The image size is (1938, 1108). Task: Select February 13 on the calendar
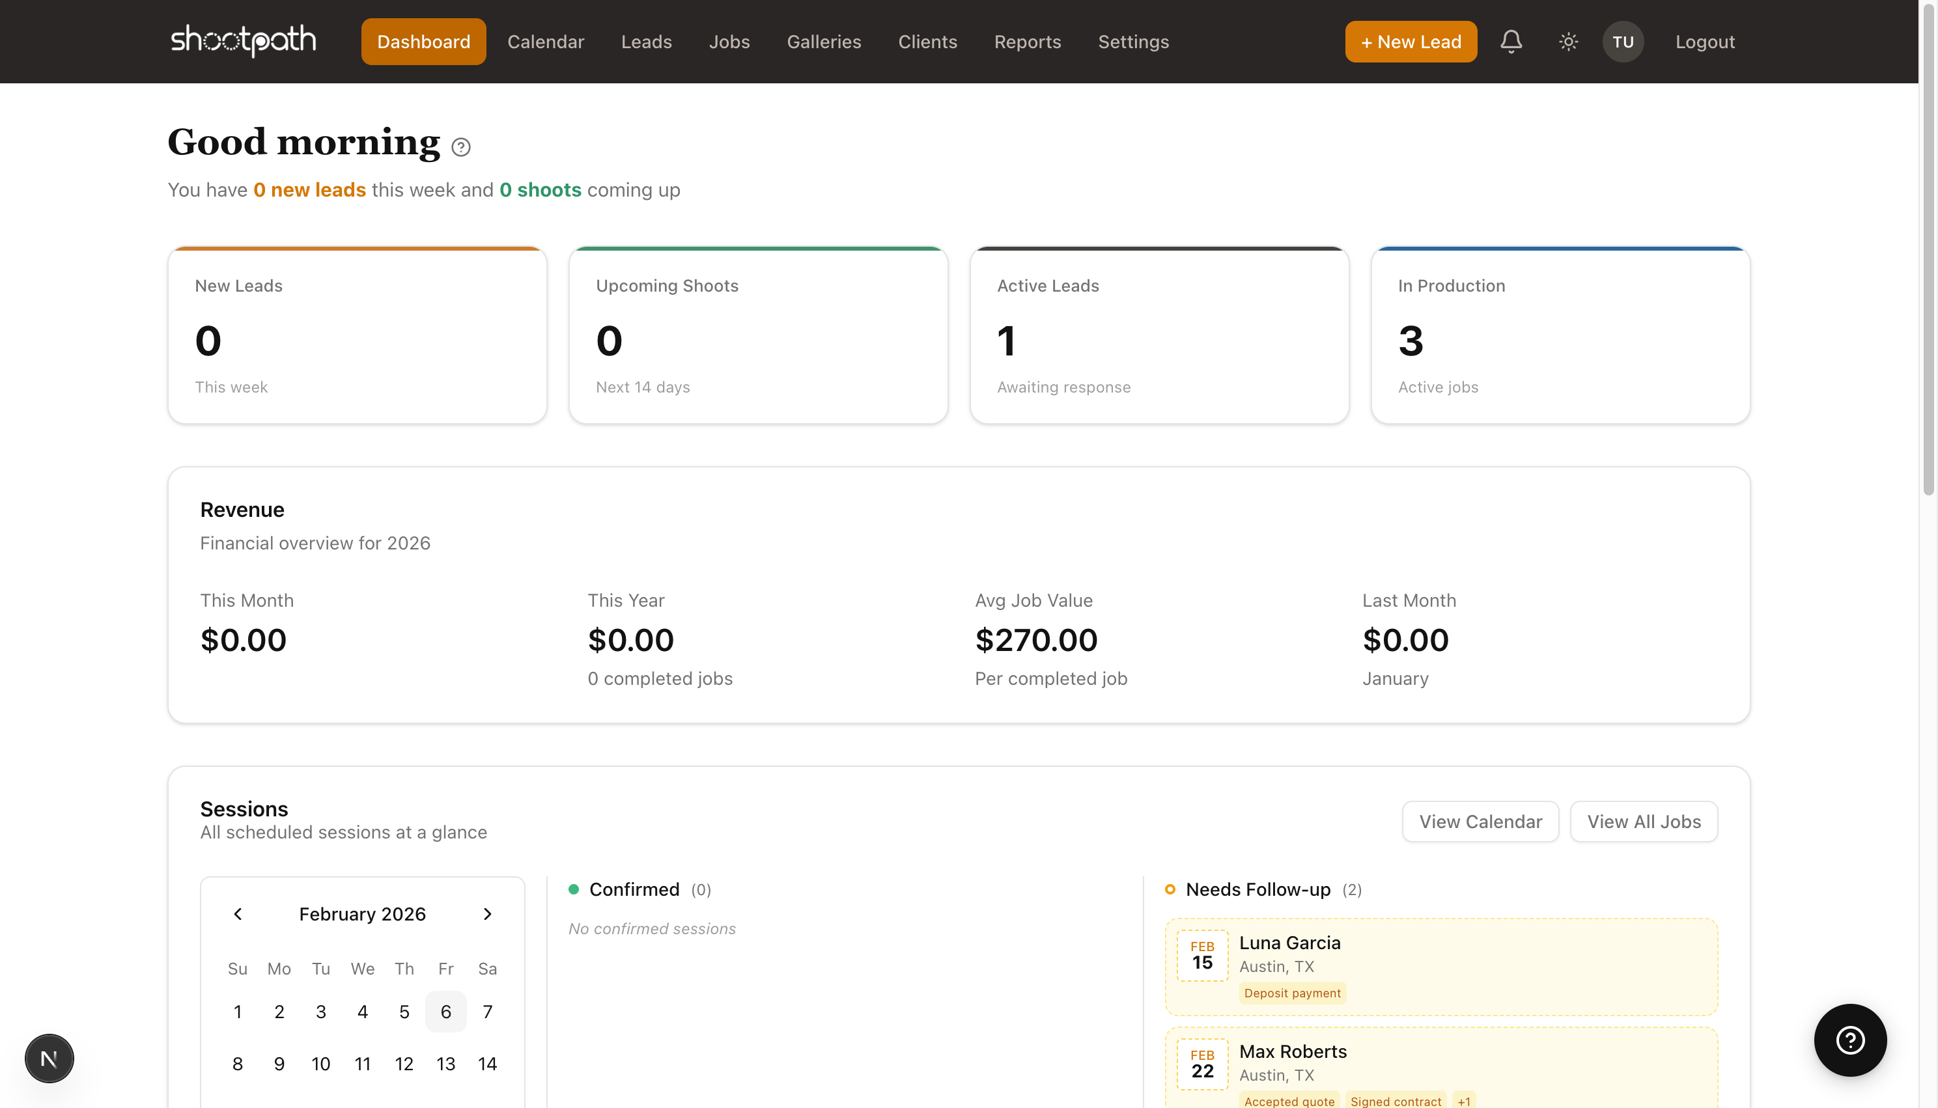click(x=445, y=1064)
